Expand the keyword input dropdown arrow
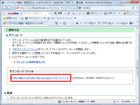Image resolution: width=140 pixels, height=105 pixels. coord(50,13)
